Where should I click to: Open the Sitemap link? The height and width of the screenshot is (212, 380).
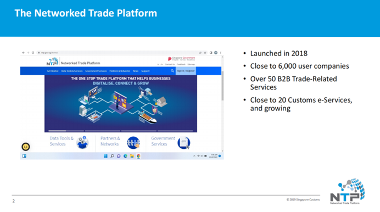(191, 64)
